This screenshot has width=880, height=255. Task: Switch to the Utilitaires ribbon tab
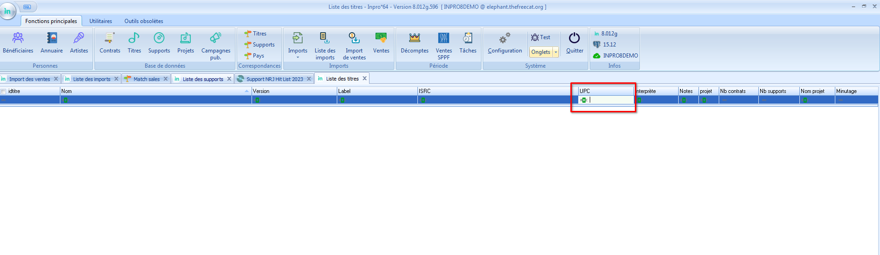(100, 21)
